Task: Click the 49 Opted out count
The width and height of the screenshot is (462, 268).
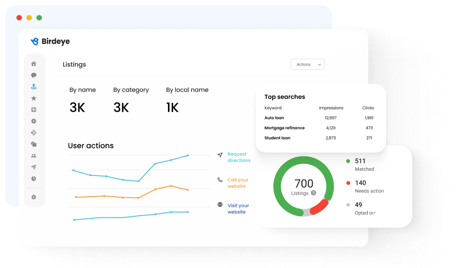Action: [x=358, y=205]
